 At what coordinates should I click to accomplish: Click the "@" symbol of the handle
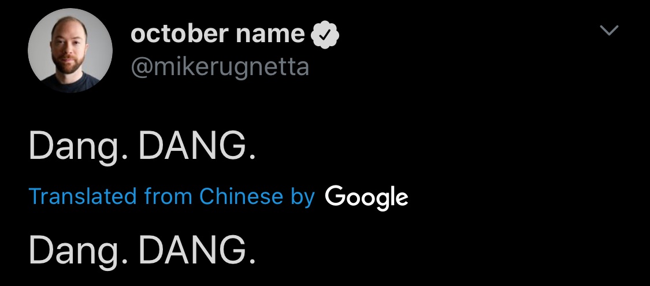[x=142, y=68]
